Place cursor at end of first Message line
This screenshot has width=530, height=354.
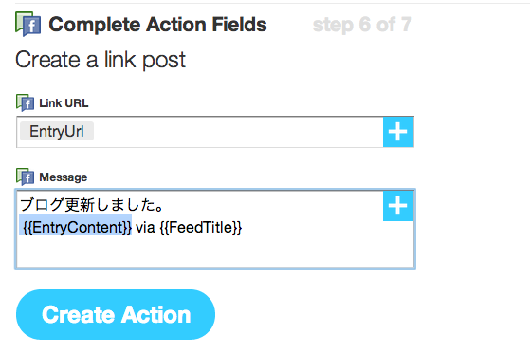[166, 205]
